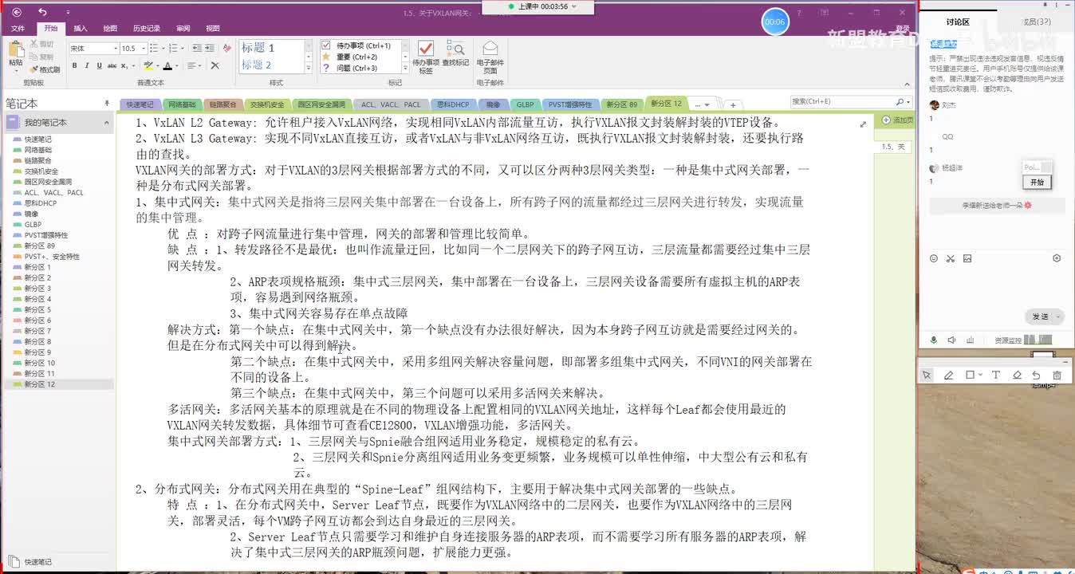Switch to the History (历史记录) ribbon tab
Image resolution: width=1075 pixels, height=574 pixels.
(146, 28)
